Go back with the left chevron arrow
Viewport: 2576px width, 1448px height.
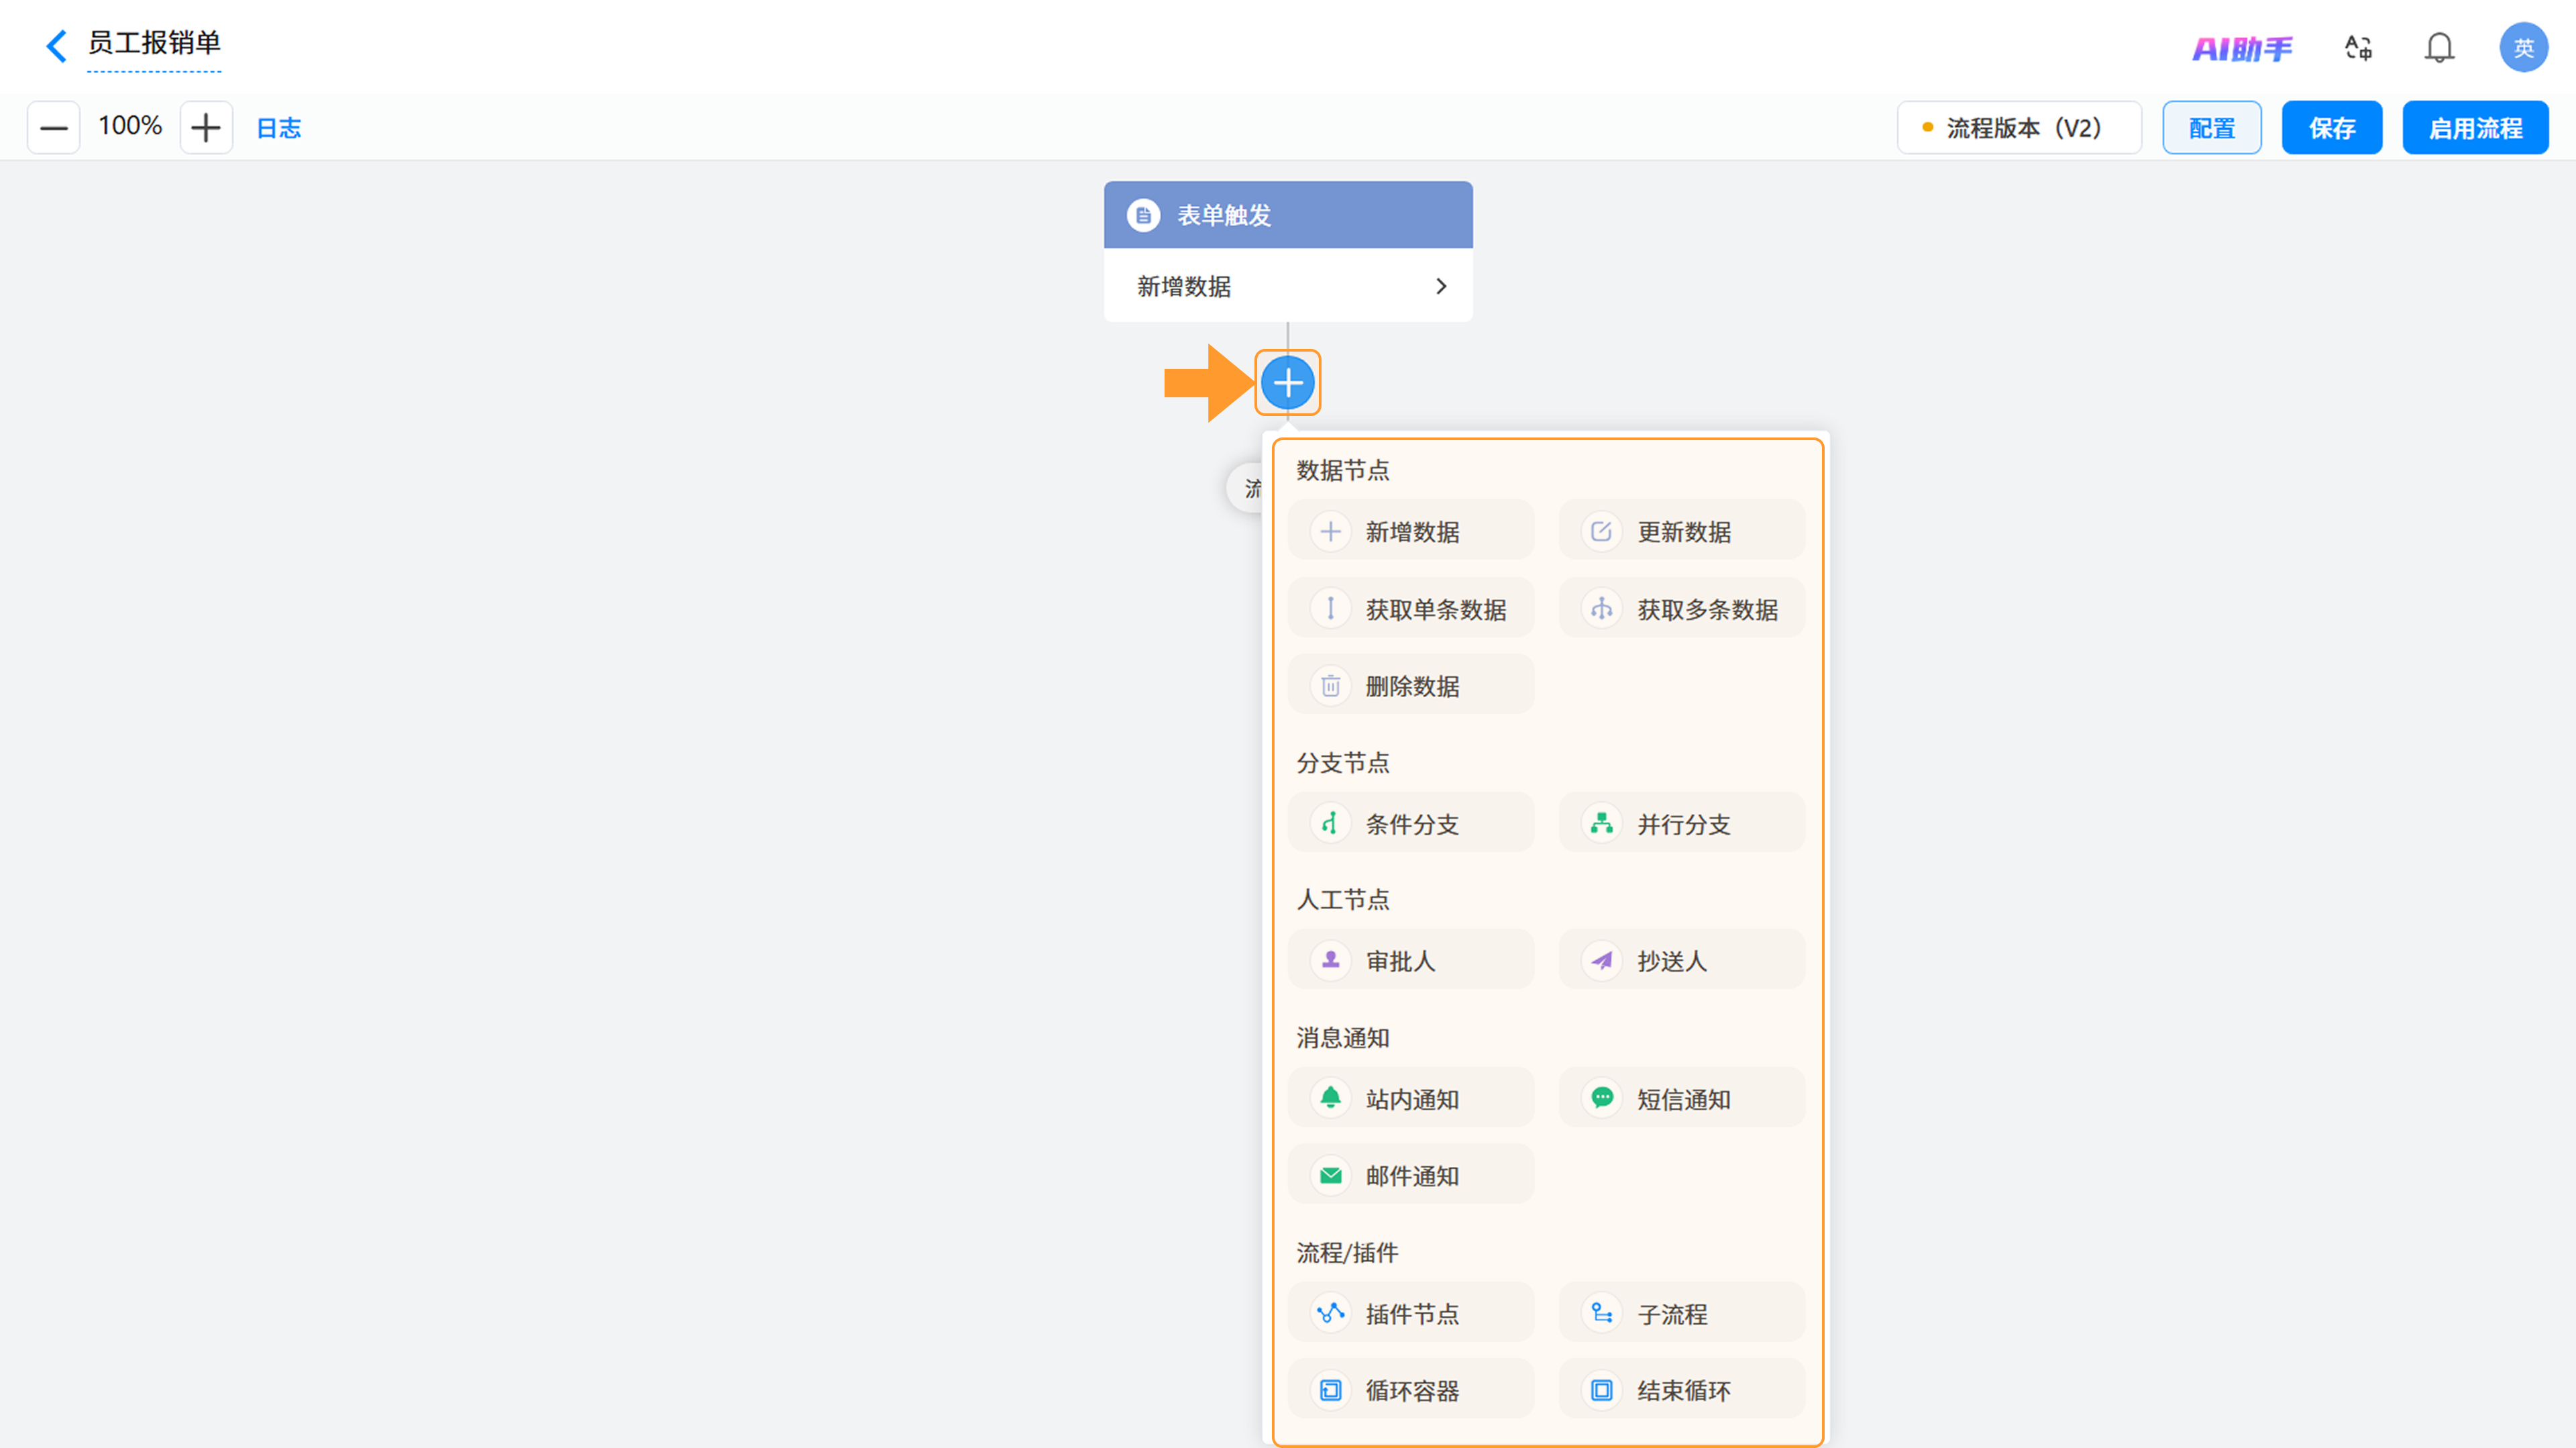[56, 46]
